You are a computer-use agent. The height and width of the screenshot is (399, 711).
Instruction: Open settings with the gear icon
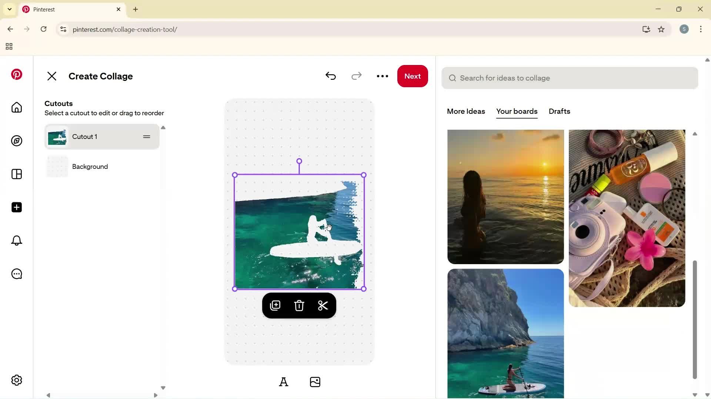coord(16,380)
